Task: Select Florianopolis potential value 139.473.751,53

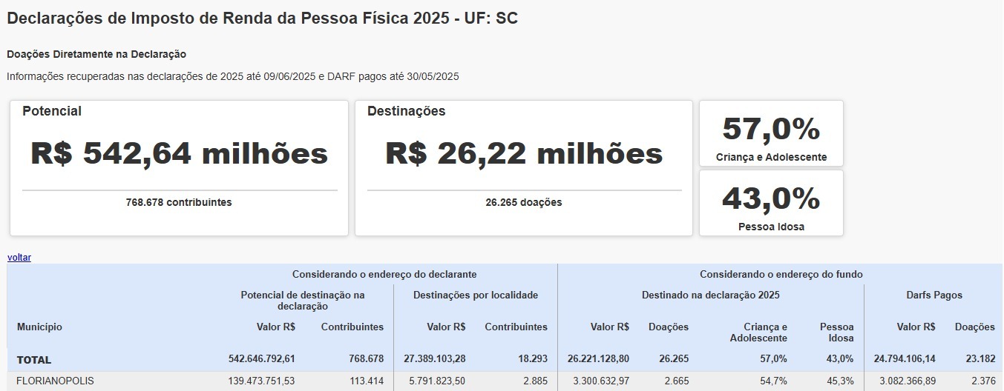Action: tap(261, 381)
